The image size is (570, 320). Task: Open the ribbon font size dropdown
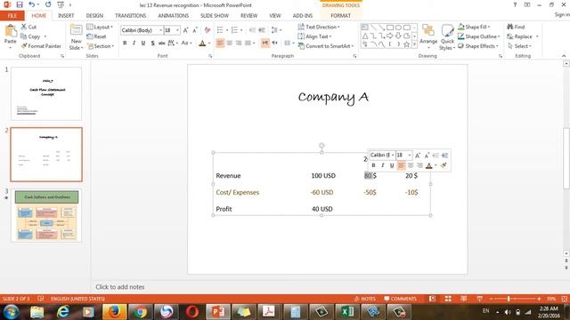click(177, 30)
